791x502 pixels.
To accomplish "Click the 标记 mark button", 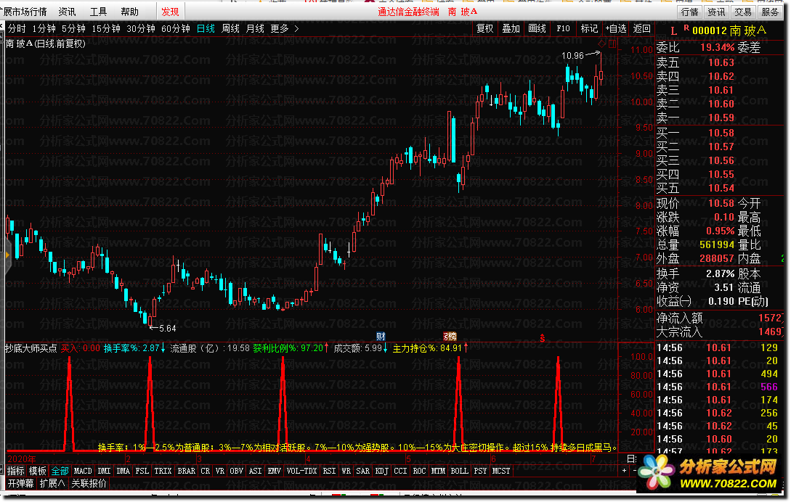I will click(589, 29).
